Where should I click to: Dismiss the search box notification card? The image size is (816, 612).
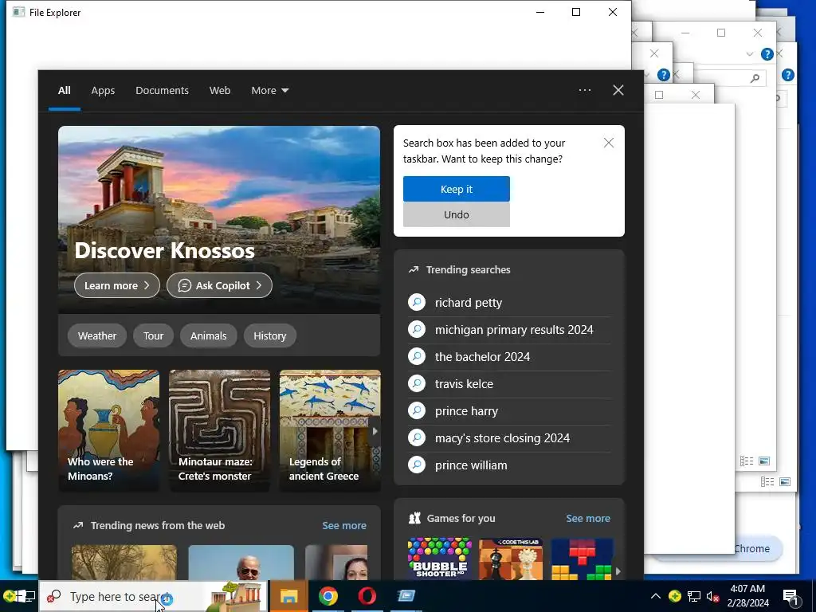tap(608, 143)
